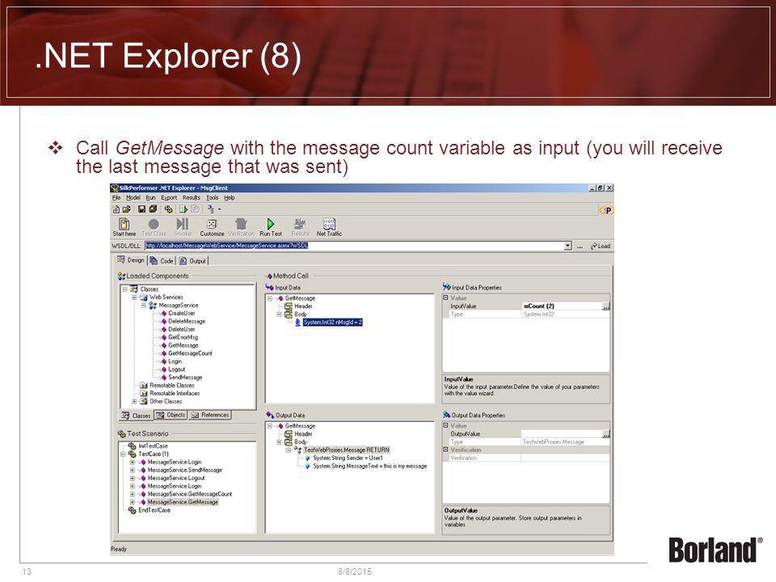
Task: Click the run script small toolbar icon
Action: (x=183, y=209)
